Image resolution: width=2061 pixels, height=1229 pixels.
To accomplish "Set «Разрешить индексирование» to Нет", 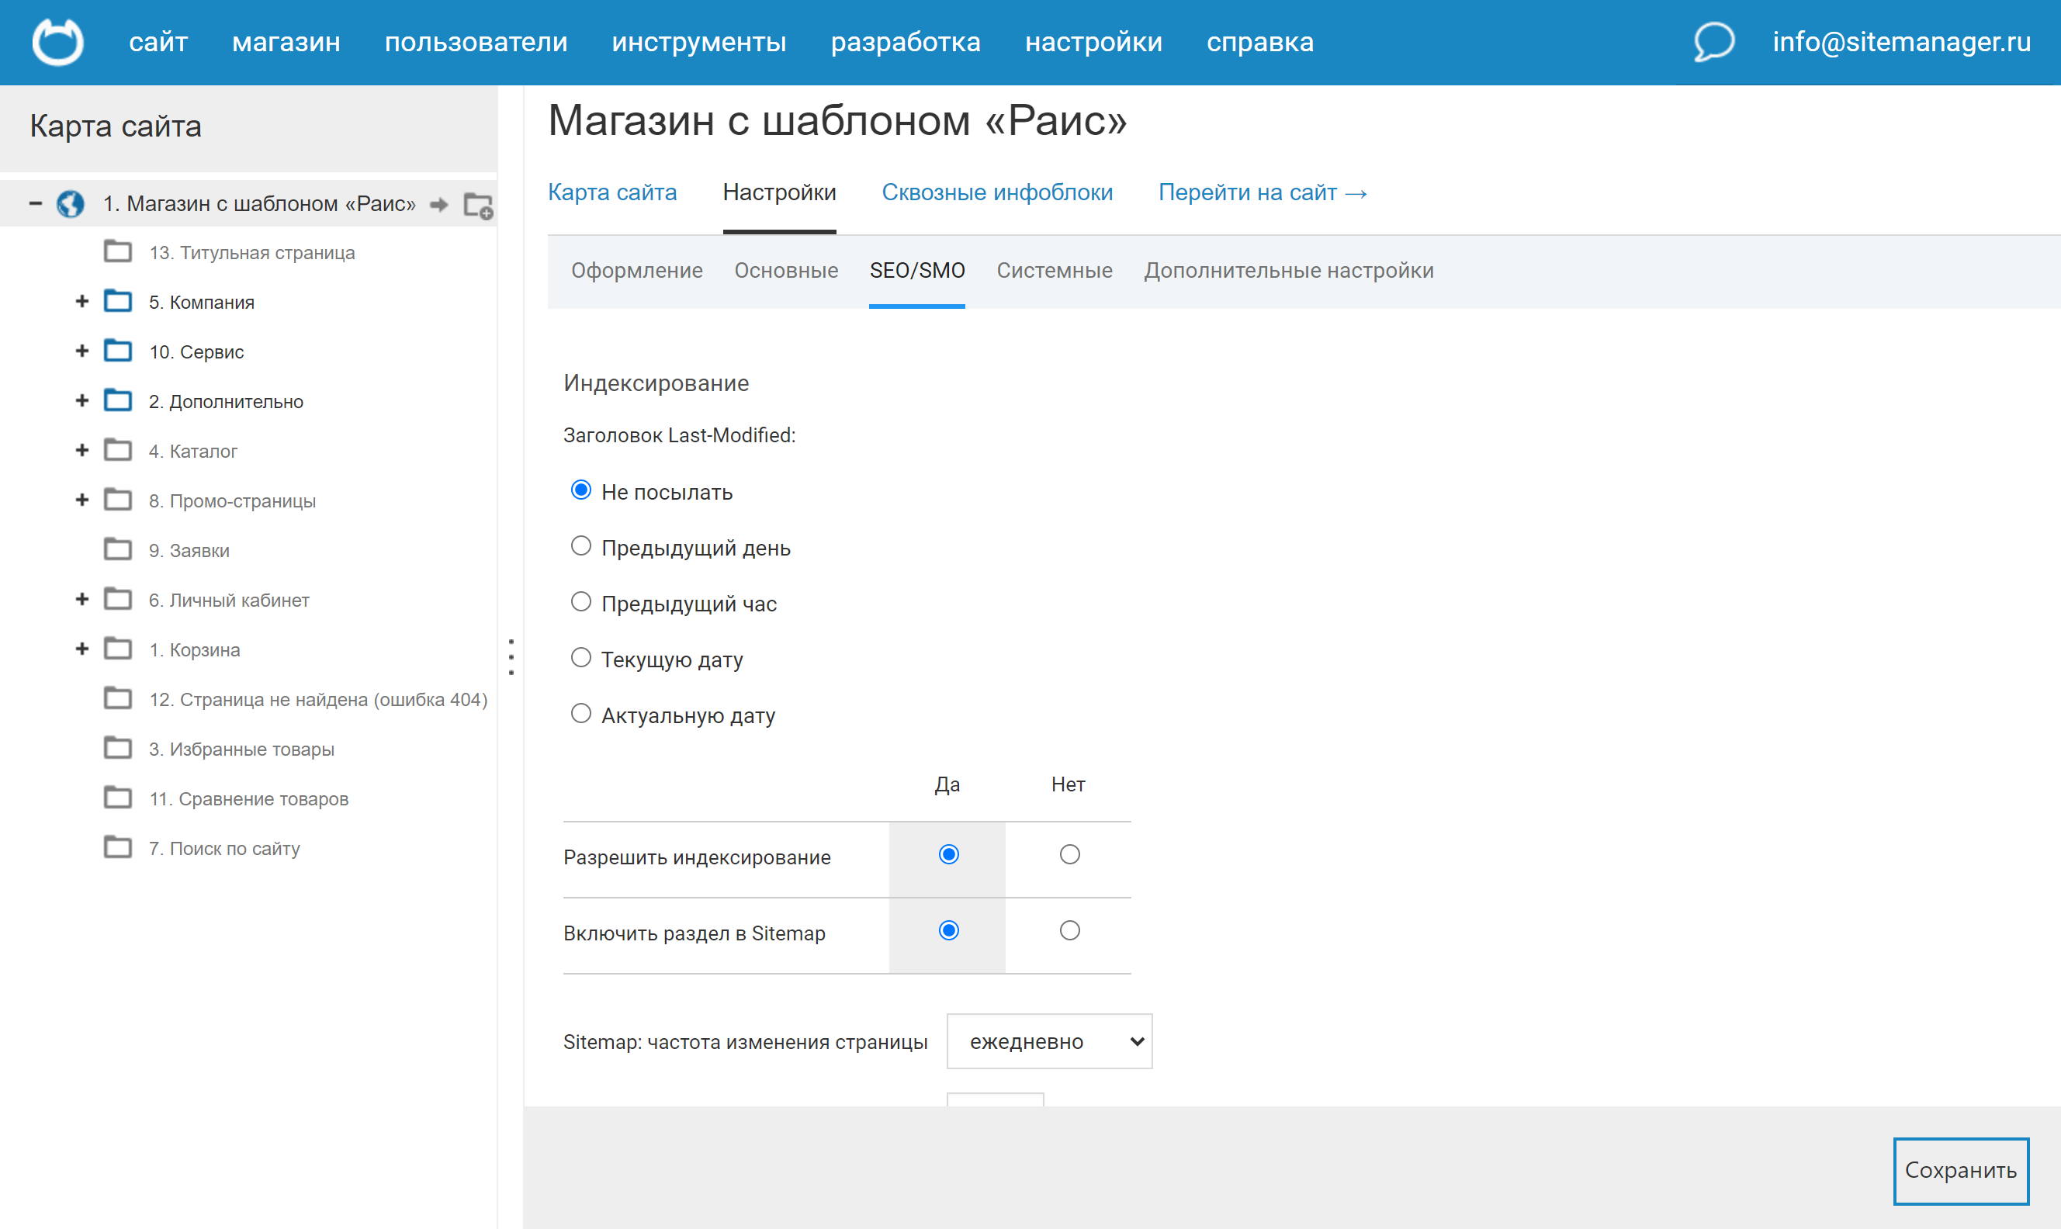I will (x=1069, y=853).
